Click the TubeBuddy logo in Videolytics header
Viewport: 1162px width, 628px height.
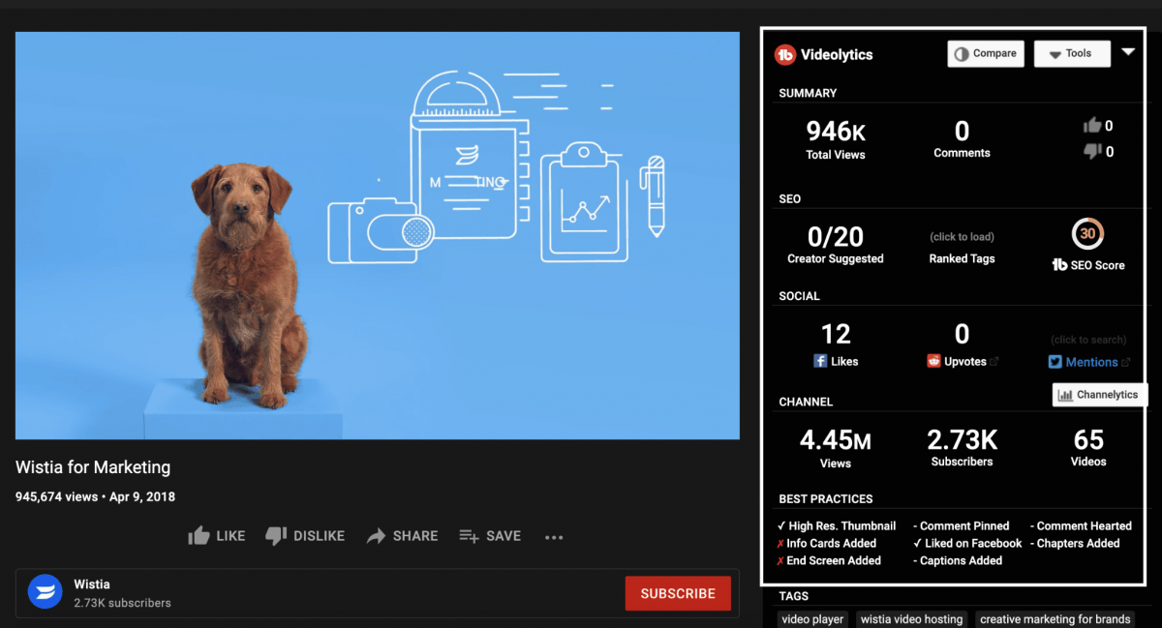tap(785, 55)
